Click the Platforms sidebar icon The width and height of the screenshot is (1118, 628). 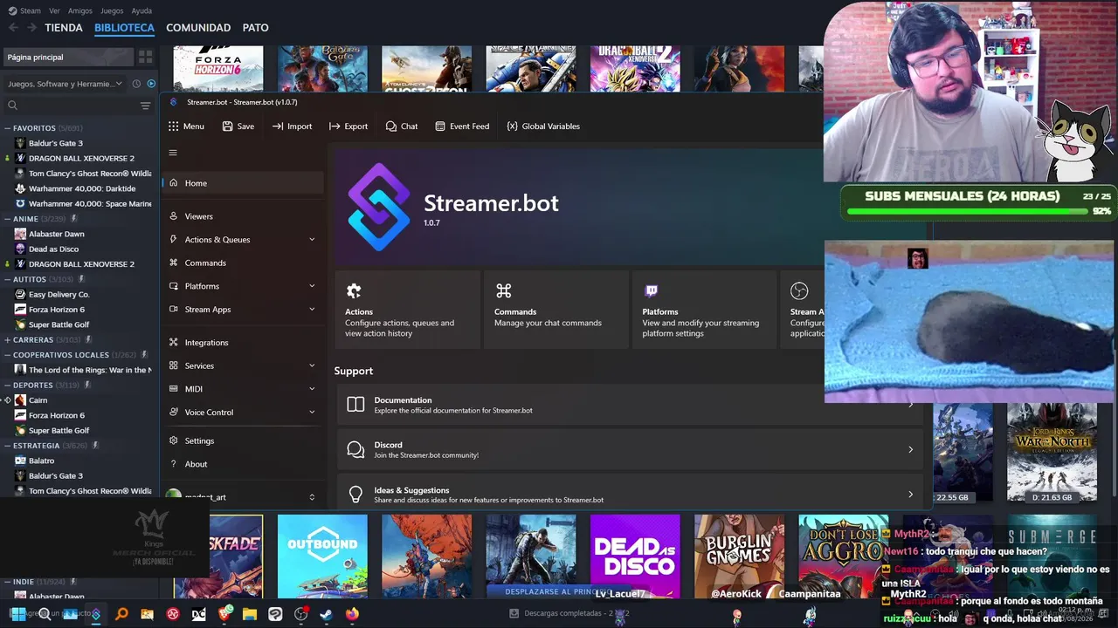(x=174, y=286)
